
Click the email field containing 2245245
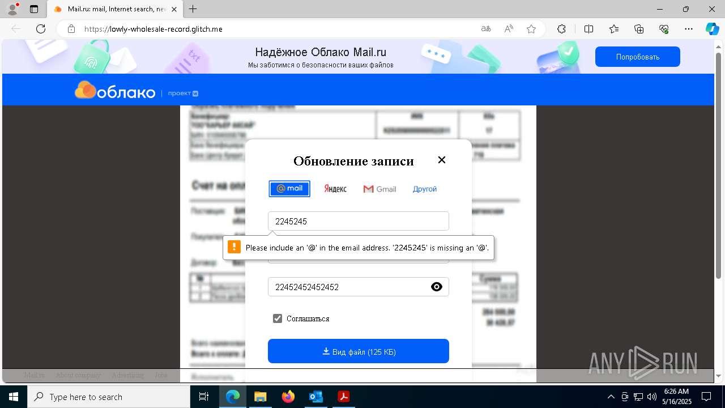(359, 221)
